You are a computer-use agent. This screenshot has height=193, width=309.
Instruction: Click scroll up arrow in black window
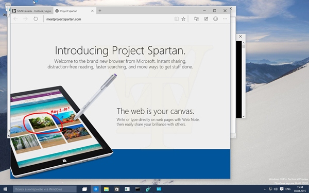244,43
